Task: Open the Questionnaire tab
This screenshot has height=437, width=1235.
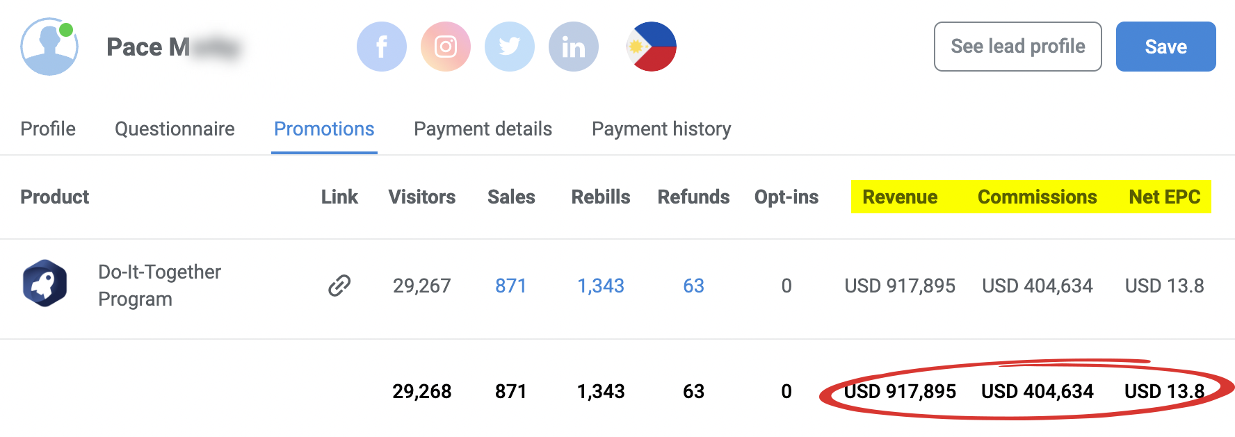Action: click(x=175, y=129)
